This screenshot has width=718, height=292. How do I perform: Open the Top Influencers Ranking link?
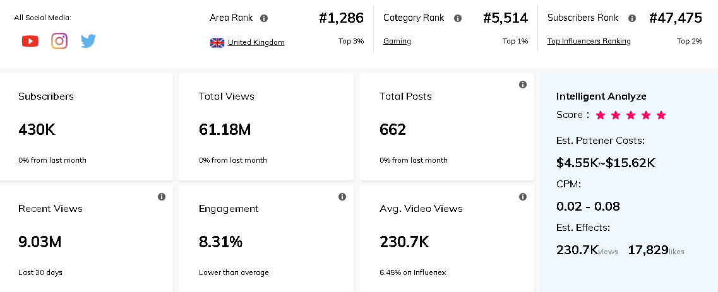click(x=589, y=41)
